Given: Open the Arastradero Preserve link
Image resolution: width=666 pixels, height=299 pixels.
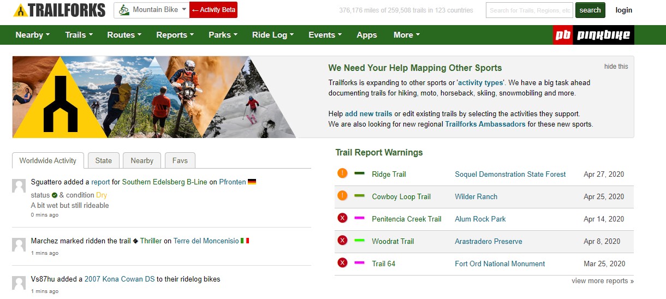Looking at the screenshot, I should coord(489,242).
